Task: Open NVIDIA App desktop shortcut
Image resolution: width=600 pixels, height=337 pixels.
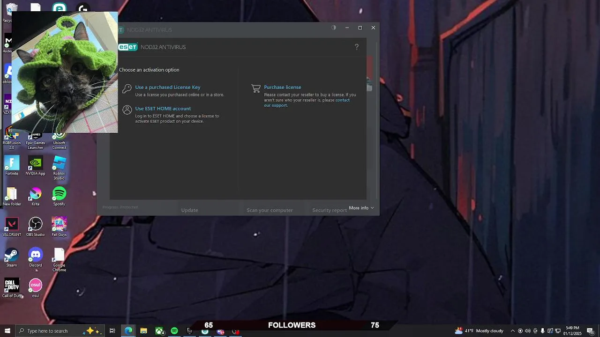Action: (35, 166)
